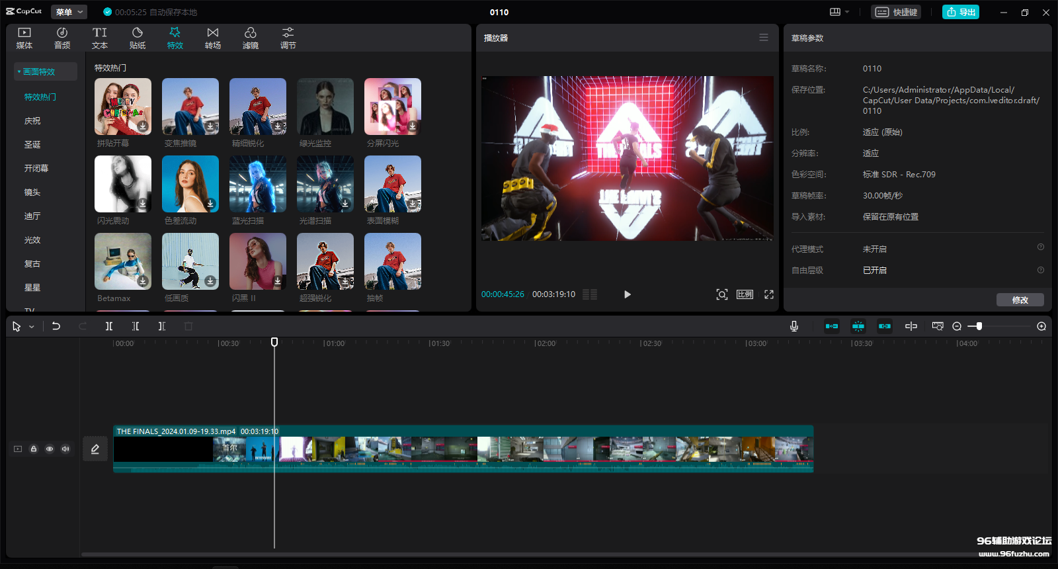Switch to the 转场 transitions tab

pyautogui.click(x=212, y=38)
